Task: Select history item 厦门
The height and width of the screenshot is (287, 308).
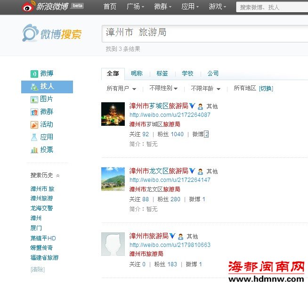Action: pyautogui.click(x=36, y=228)
